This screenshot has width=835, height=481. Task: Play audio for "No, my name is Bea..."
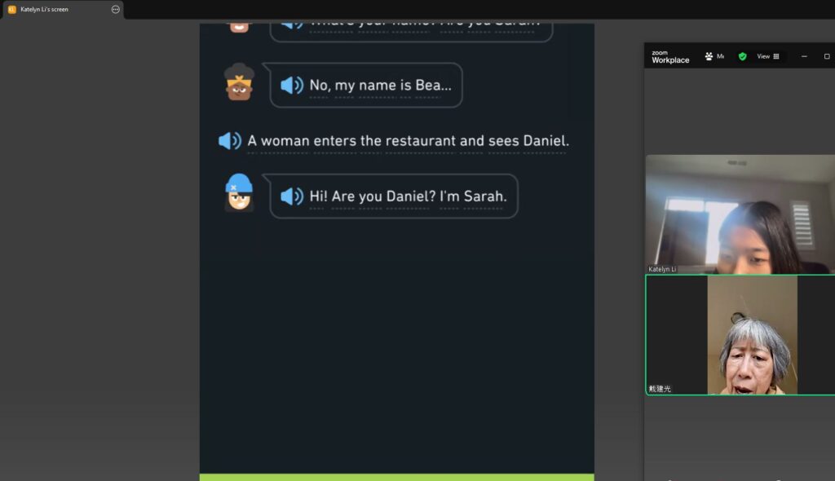(x=292, y=86)
